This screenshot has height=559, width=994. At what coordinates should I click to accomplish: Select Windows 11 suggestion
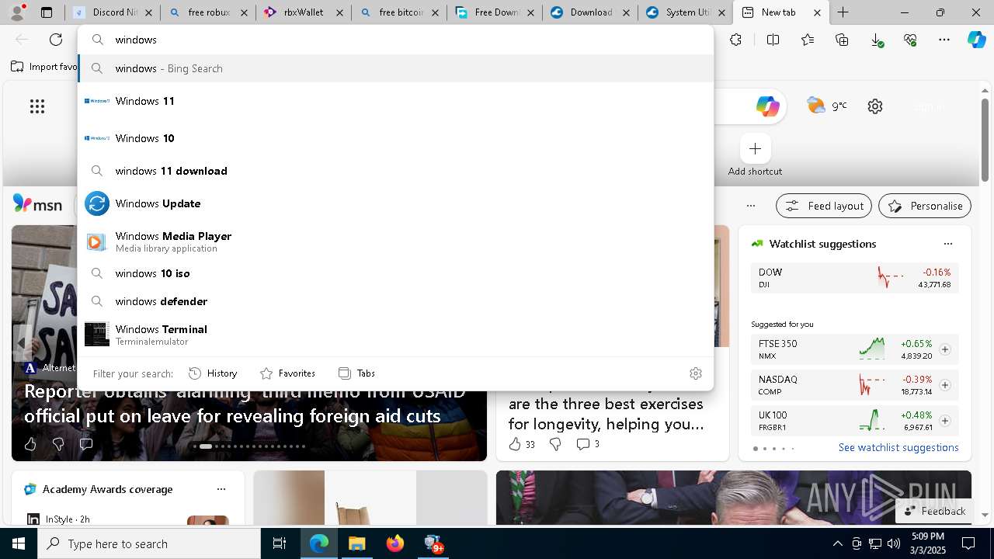pyautogui.click(x=396, y=101)
